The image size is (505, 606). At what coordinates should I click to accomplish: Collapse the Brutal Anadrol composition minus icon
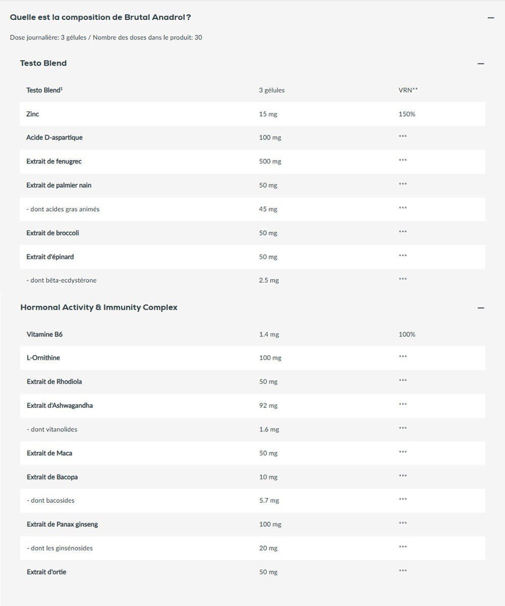point(490,18)
